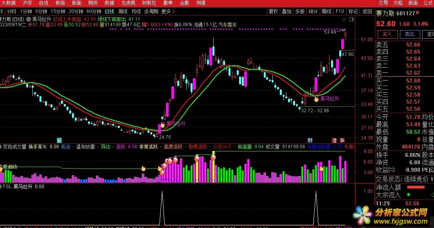Select the 周线 weekly chart tab
Viewport: 434px width, 228px height.
pyautogui.click(x=123, y=11)
